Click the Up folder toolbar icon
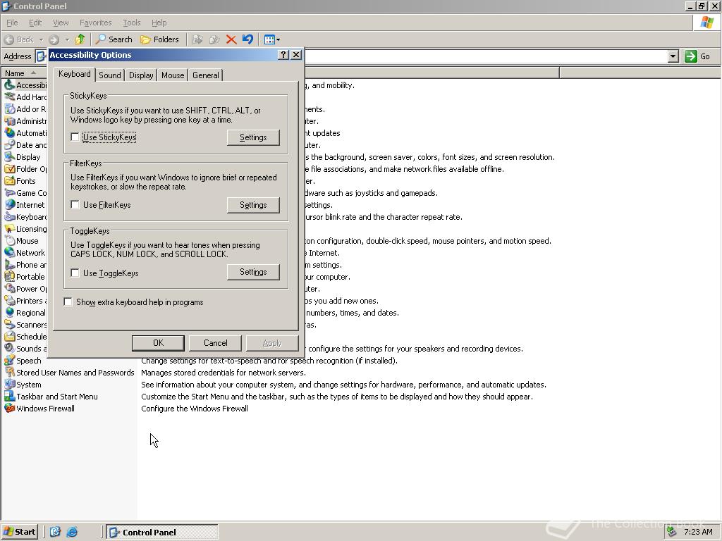The height and width of the screenshot is (541, 722). (x=80, y=39)
